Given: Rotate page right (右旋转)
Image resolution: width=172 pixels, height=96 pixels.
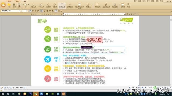Looking at the screenshot, I should click(x=55, y=5).
